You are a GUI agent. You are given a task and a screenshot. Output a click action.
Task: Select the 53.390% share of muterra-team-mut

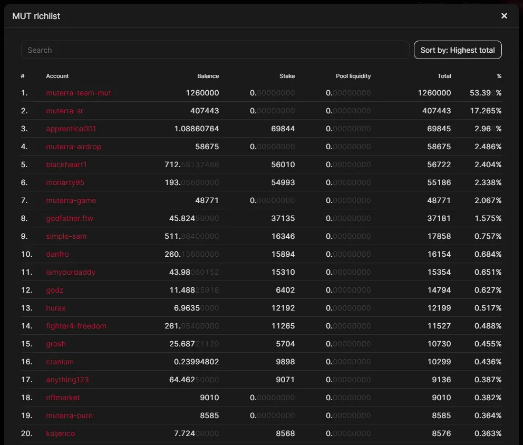(486, 93)
